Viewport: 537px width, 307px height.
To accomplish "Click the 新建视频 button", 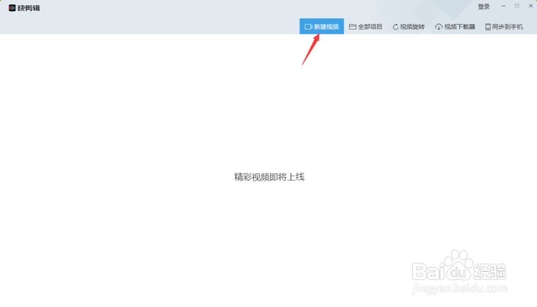I will pos(322,26).
